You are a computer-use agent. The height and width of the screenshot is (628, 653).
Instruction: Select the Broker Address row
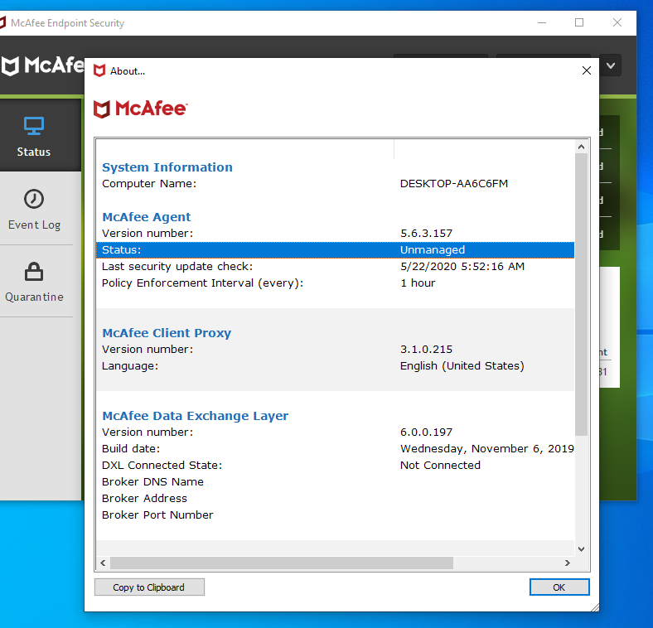tap(336, 499)
